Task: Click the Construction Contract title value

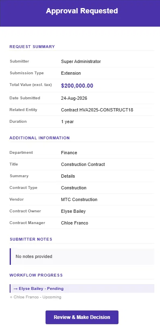Action: point(83,164)
